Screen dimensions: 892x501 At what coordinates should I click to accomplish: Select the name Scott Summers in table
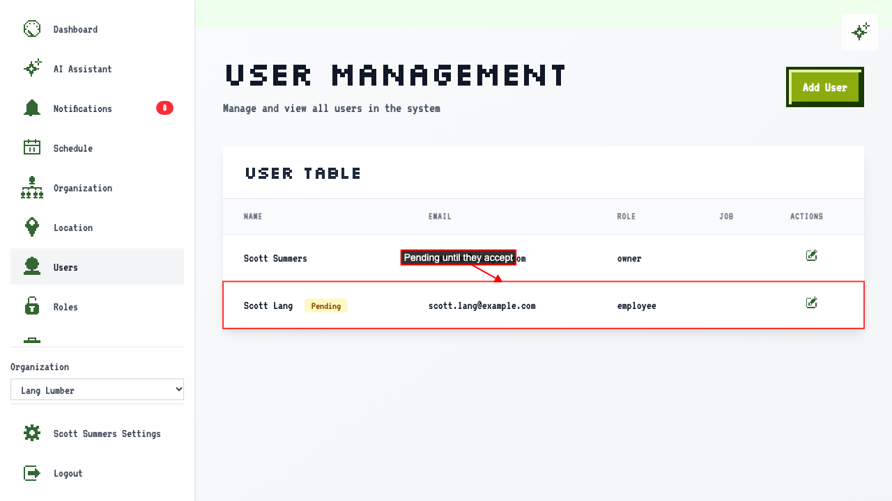[x=275, y=258]
